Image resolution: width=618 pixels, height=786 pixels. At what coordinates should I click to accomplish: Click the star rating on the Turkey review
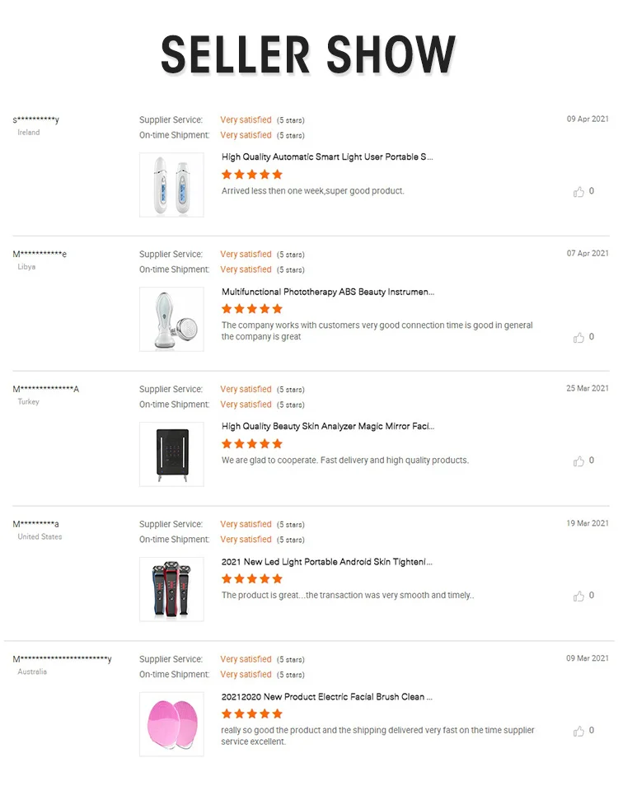[252, 444]
